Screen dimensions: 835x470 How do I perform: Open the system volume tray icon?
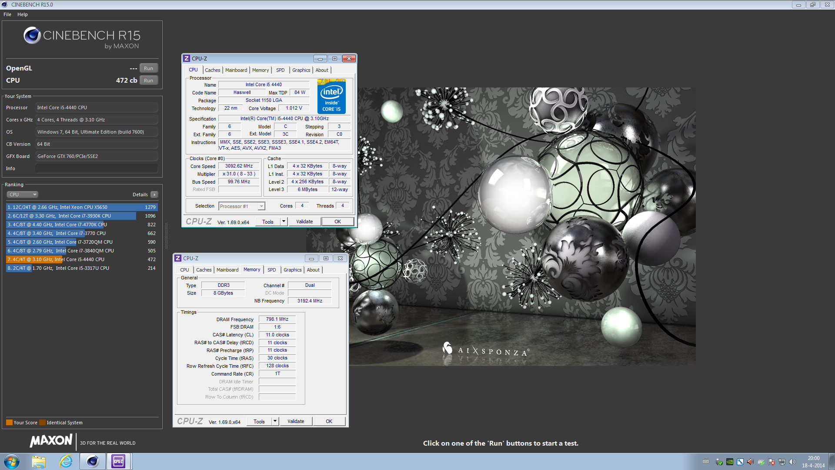[x=792, y=462]
